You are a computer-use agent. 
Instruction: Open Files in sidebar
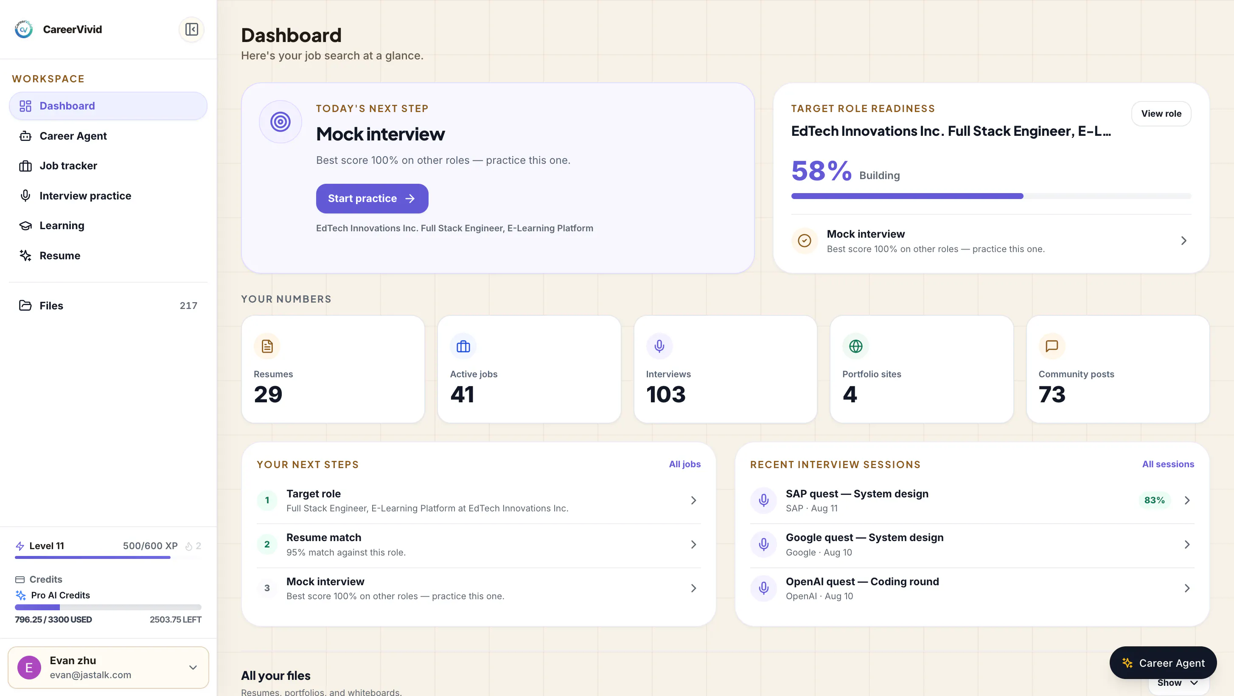(x=108, y=306)
